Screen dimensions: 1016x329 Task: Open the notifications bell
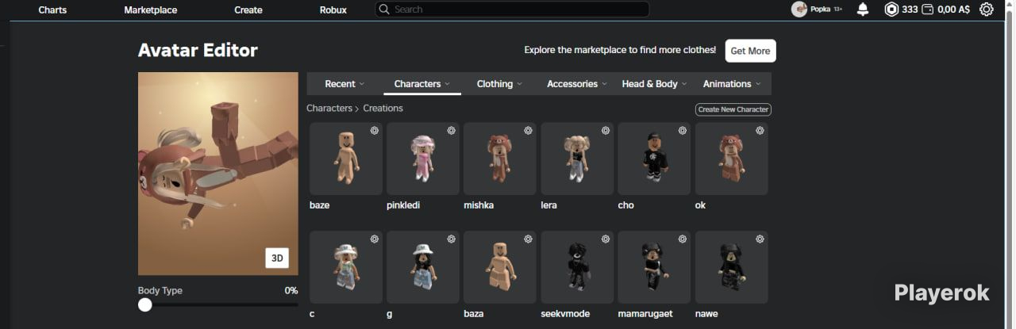click(x=863, y=10)
